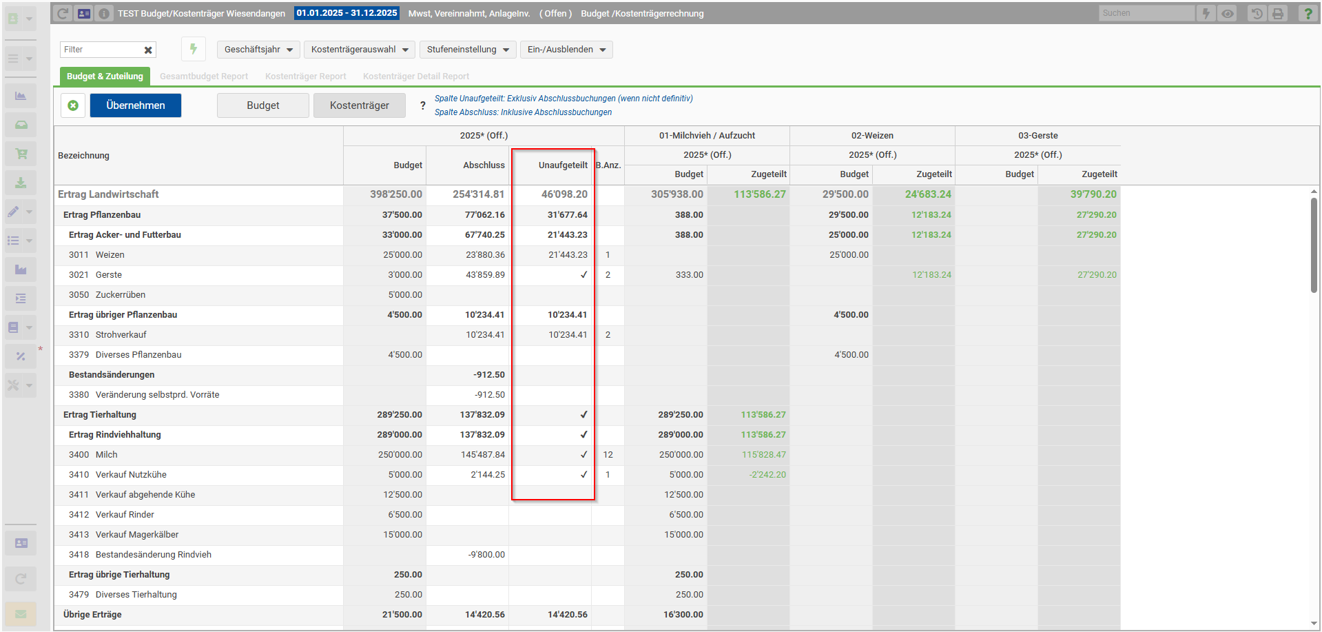The width and height of the screenshot is (1322, 632).
Task: Select the Kostenträger Detail Report tab
Action: coord(415,77)
